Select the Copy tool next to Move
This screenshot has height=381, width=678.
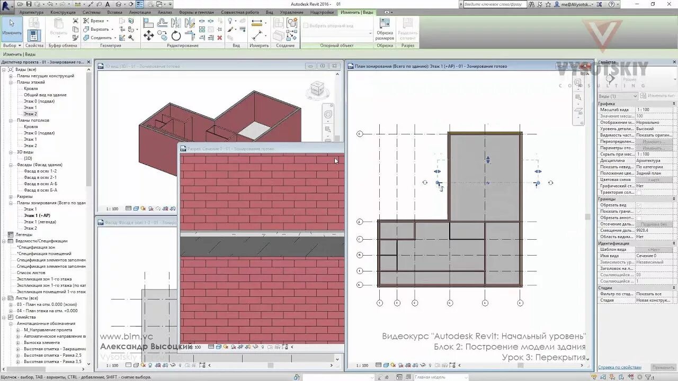tap(163, 35)
